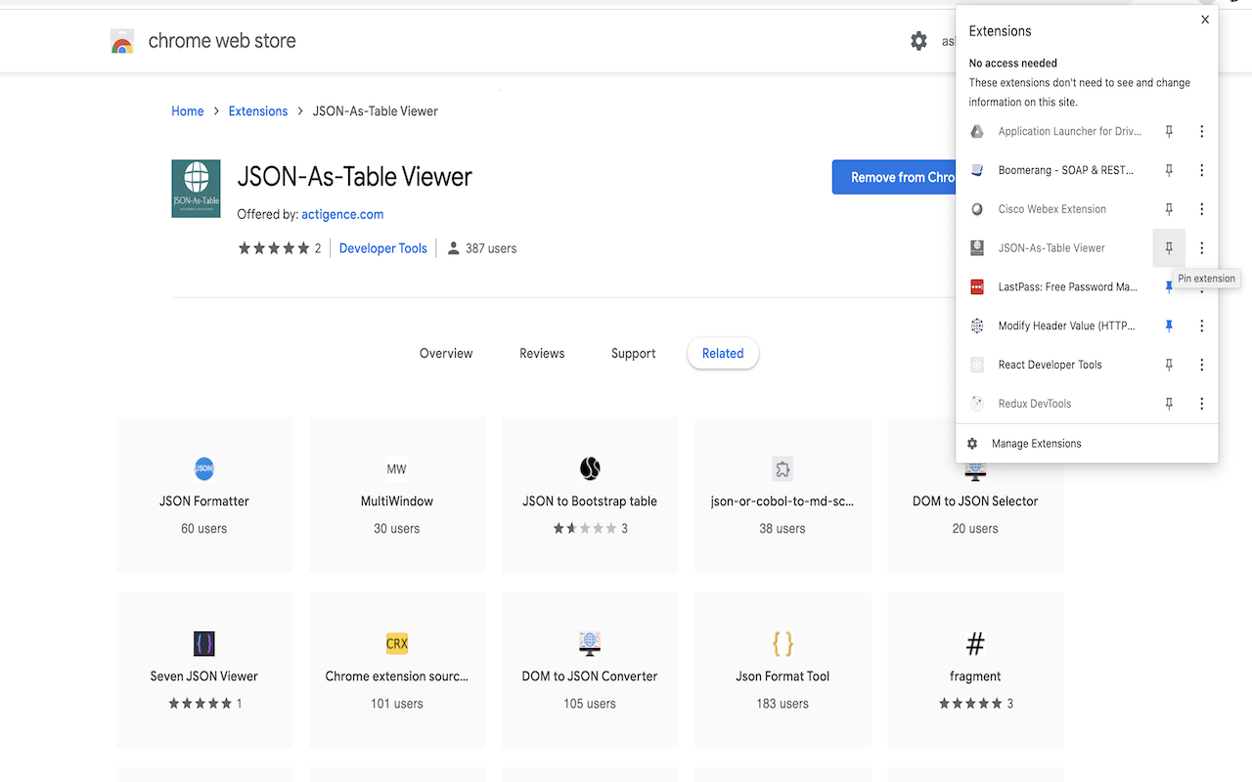Image resolution: width=1252 pixels, height=782 pixels.
Task: Click Manage Extensions gear icon
Action: 972,444
